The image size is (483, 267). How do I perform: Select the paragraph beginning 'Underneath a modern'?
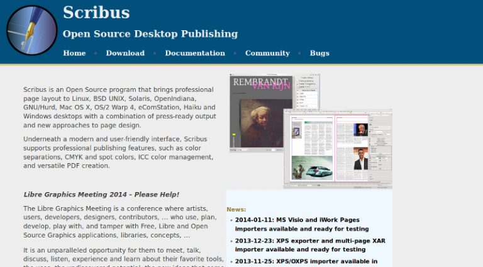(x=119, y=152)
